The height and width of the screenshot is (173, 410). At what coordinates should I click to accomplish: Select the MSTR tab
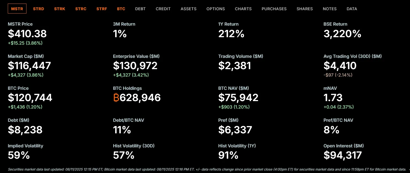[x=17, y=9]
